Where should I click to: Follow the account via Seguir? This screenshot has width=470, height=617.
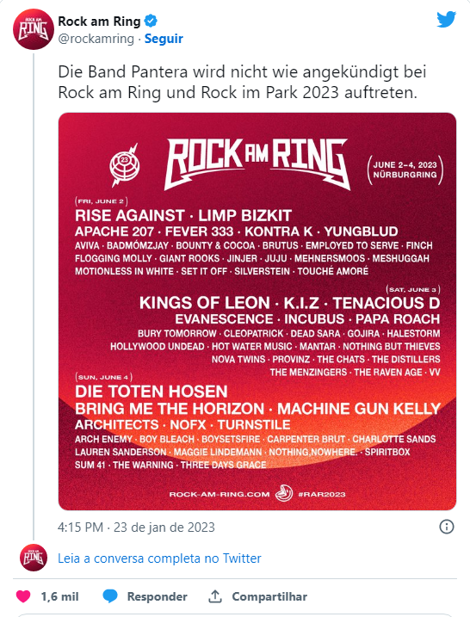click(164, 39)
